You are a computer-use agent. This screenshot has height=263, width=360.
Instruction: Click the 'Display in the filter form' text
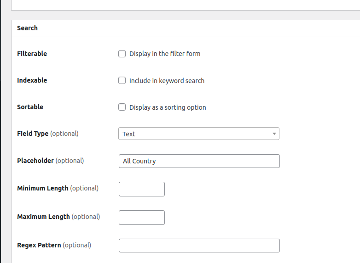pyautogui.click(x=165, y=54)
